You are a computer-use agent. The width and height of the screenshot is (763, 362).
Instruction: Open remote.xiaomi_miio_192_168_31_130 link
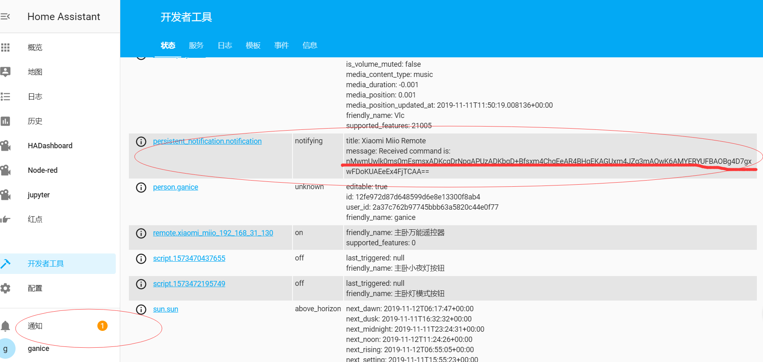click(x=213, y=233)
